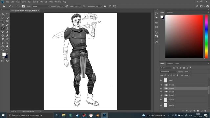Open the layer Fill dropdown arrow
210x118 pixels.
[x=190, y=75]
